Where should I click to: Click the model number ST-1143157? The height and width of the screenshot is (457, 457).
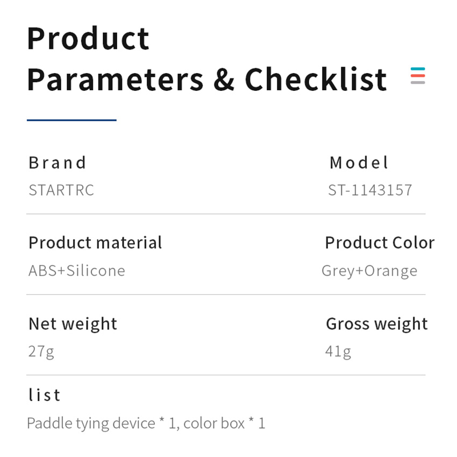(x=370, y=190)
